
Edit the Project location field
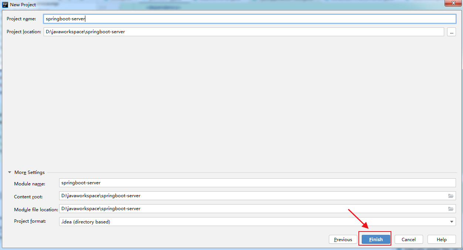[244, 32]
